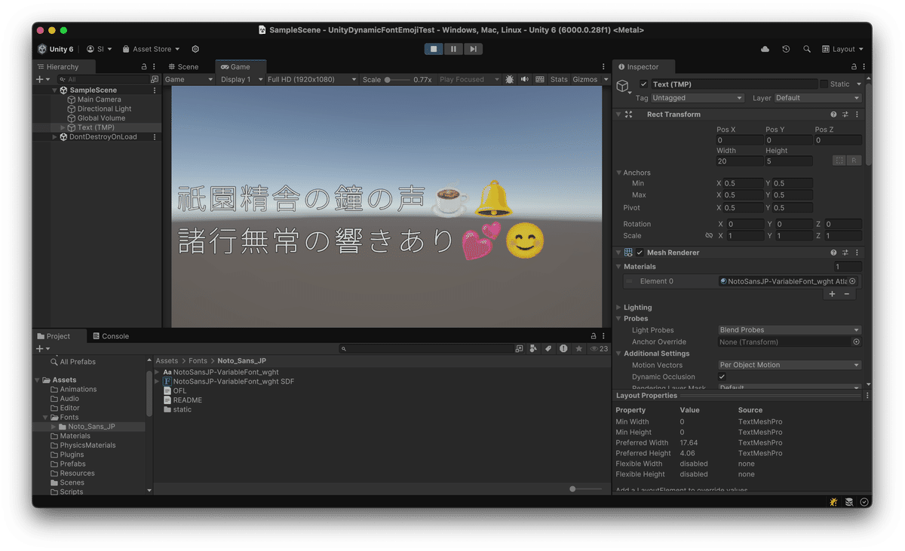Viewport: 905px width, 551px height.
Task: Open the Full HD resolution dropdown
Action: coord(312,79)
